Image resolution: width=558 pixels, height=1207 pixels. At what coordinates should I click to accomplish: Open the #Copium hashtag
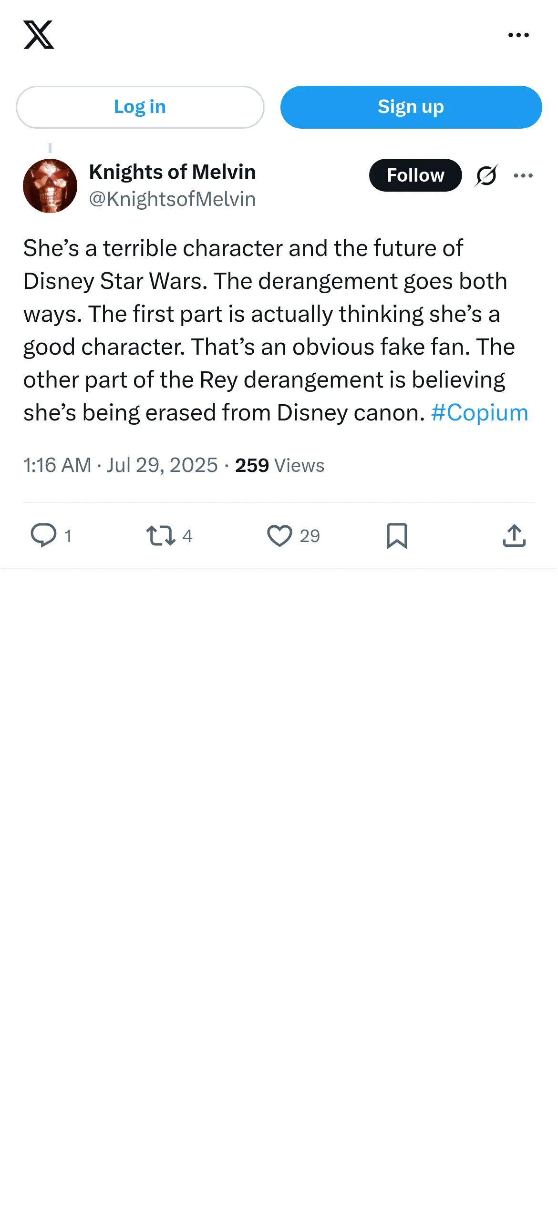pyautogui.click(x=479, y=413)
